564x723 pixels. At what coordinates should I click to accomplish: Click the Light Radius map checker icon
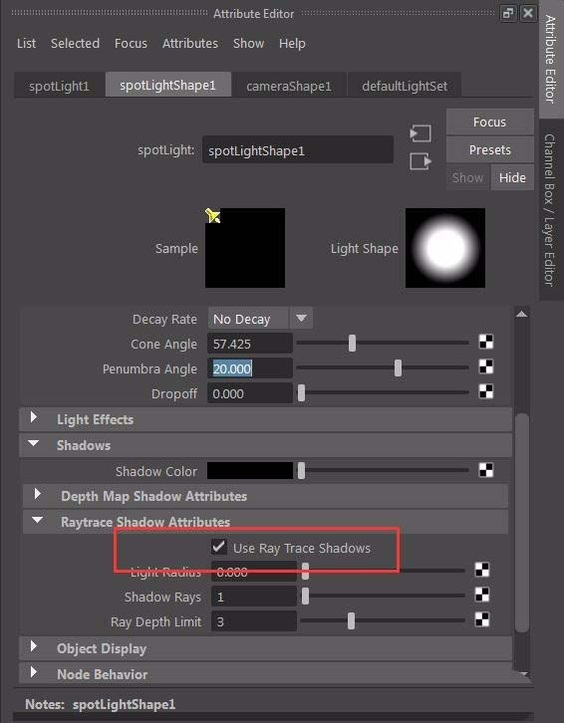[482, 570]
